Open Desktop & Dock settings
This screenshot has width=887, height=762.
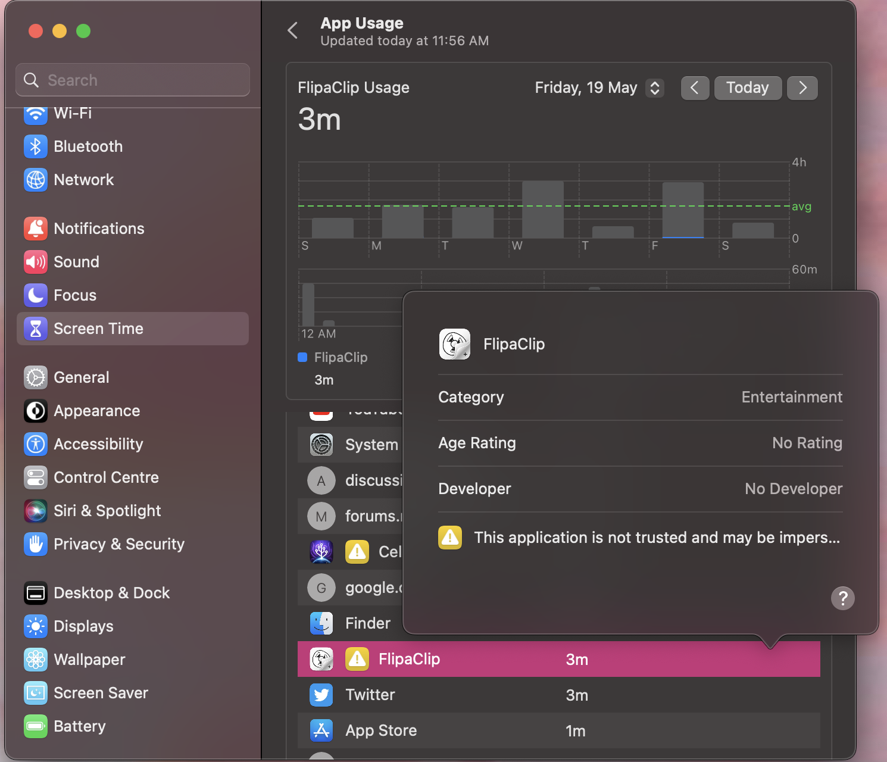133,593
